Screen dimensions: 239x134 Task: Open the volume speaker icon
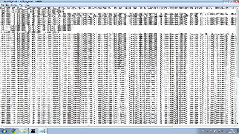point(223,131)
